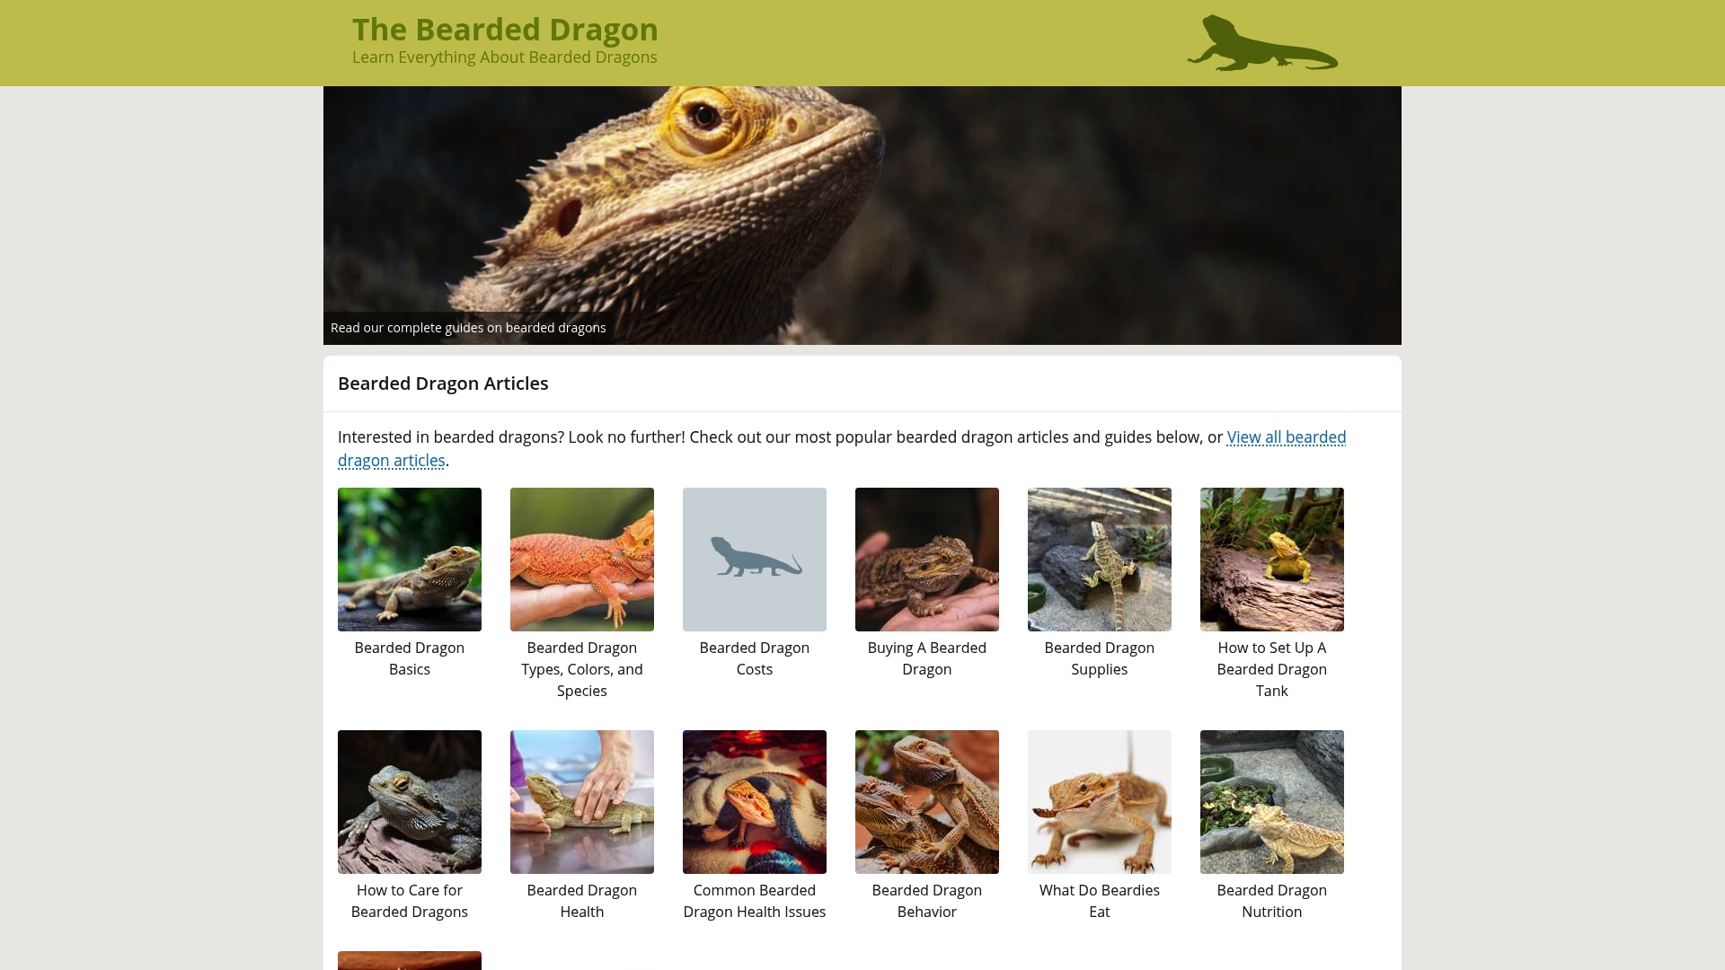Click the bearded dragon silhouette logo in the header

[x=1261, y=42]
